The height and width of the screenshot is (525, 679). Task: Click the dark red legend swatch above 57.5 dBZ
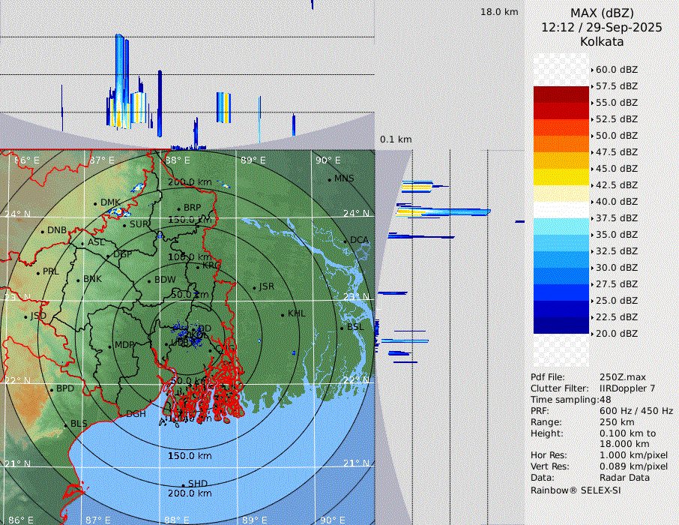point(561,94)
